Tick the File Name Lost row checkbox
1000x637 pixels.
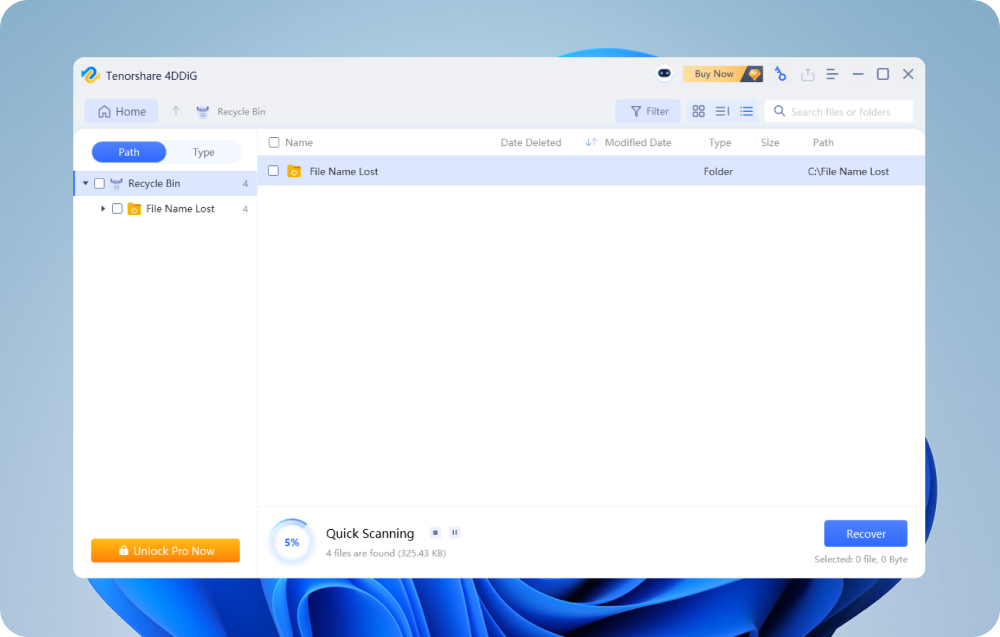[x=273, y=171]
